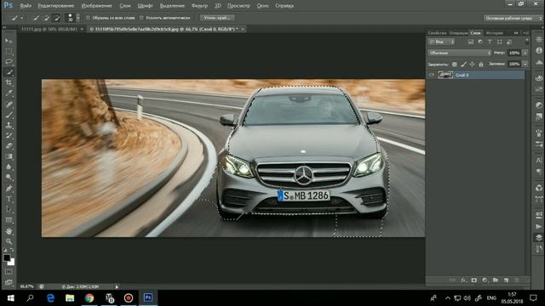The height and width of the screenshot is (306, 545).
Task: Select the Zoom tool
Action: point(9,241)
